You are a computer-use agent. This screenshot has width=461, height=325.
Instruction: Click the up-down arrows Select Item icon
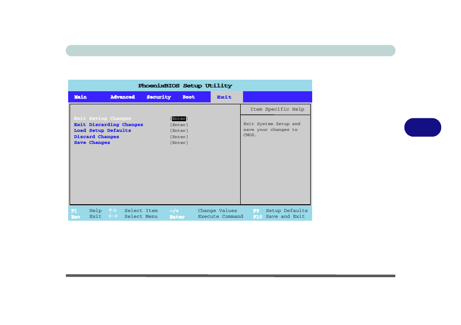[113, 211]
